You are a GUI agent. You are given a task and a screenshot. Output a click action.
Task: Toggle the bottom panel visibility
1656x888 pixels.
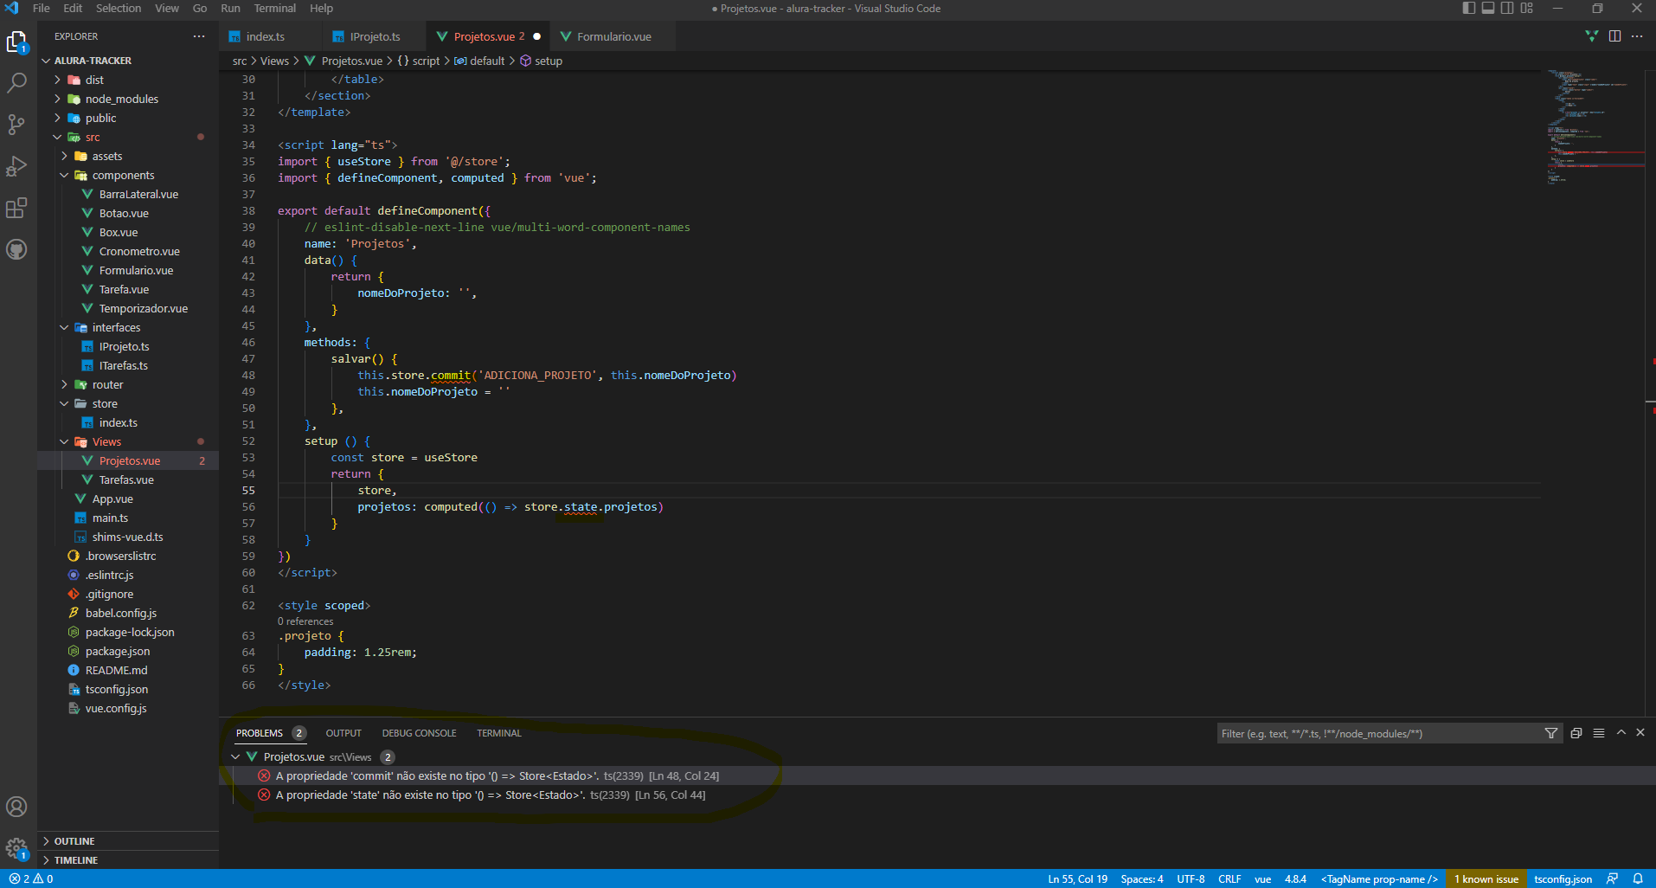(x=1488, y=9)
